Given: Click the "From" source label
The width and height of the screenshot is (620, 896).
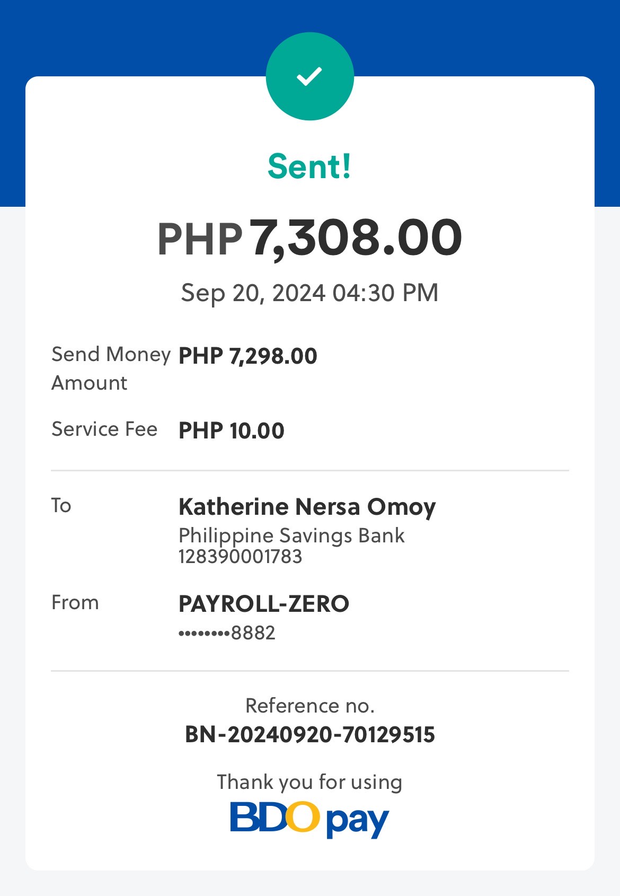Looking at the screenshot, I should (x=75, y=602).
